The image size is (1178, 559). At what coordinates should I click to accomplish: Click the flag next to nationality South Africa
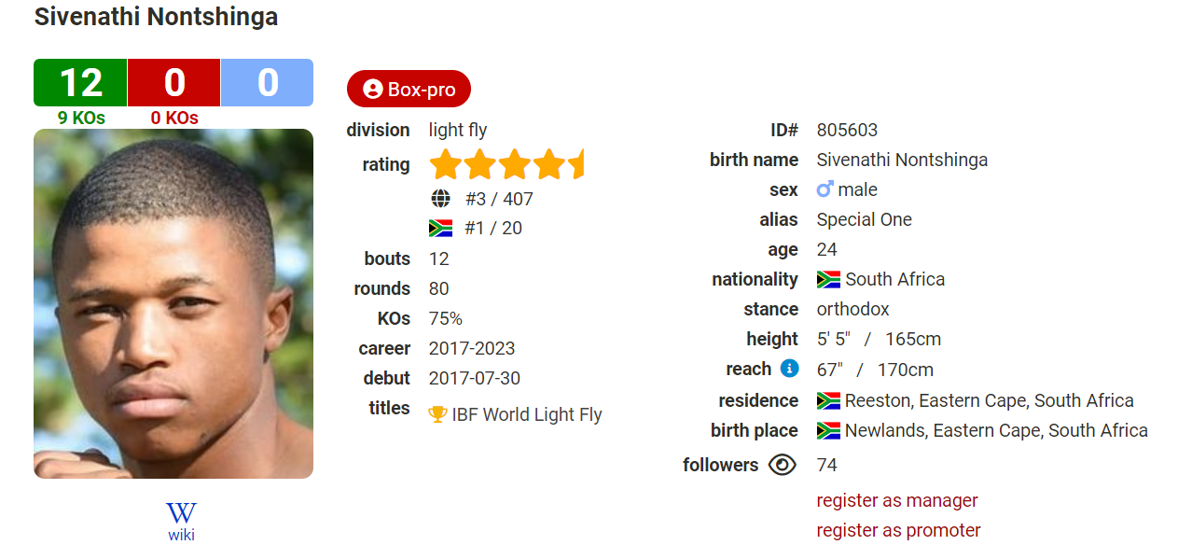(x=828, y=279)
